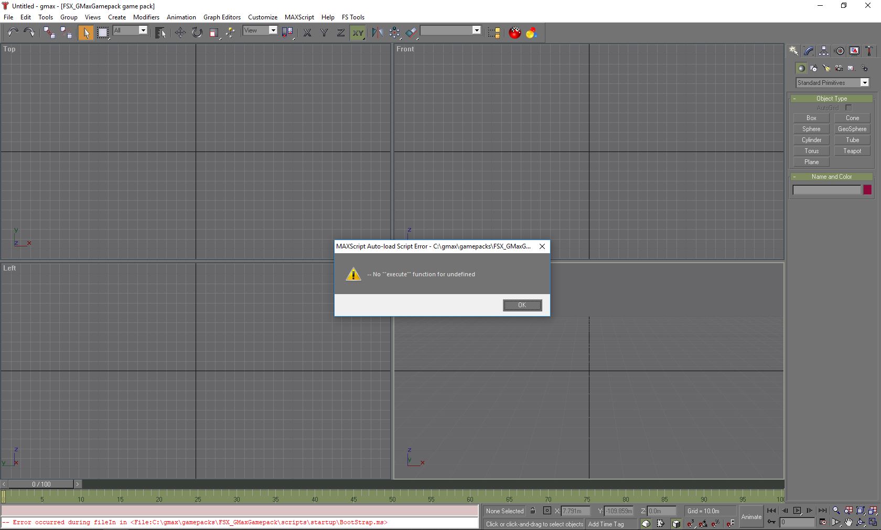Click the colored spheres material navigator icon

pos(531,33)
